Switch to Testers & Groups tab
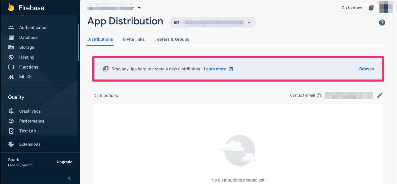Image resolution: width=397 pixels, height=184 pixels. 172,39
